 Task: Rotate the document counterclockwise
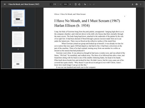click(79, 4)
